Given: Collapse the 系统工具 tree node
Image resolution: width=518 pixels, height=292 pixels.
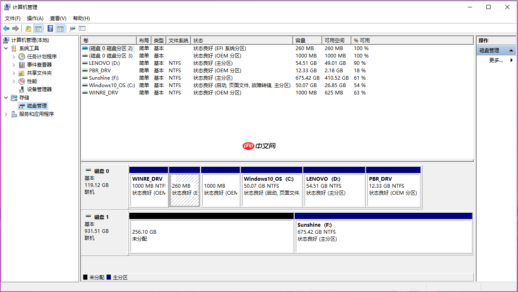Looking at the screenshot, I should pyautogui.click(x=6, y=48).
